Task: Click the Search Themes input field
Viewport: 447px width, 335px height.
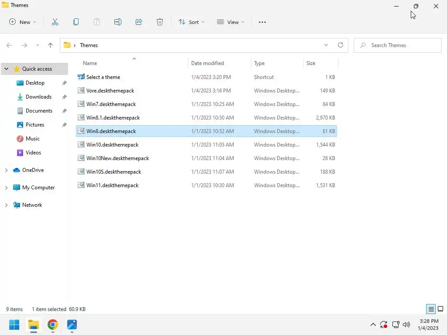Action: pos(397,45)
